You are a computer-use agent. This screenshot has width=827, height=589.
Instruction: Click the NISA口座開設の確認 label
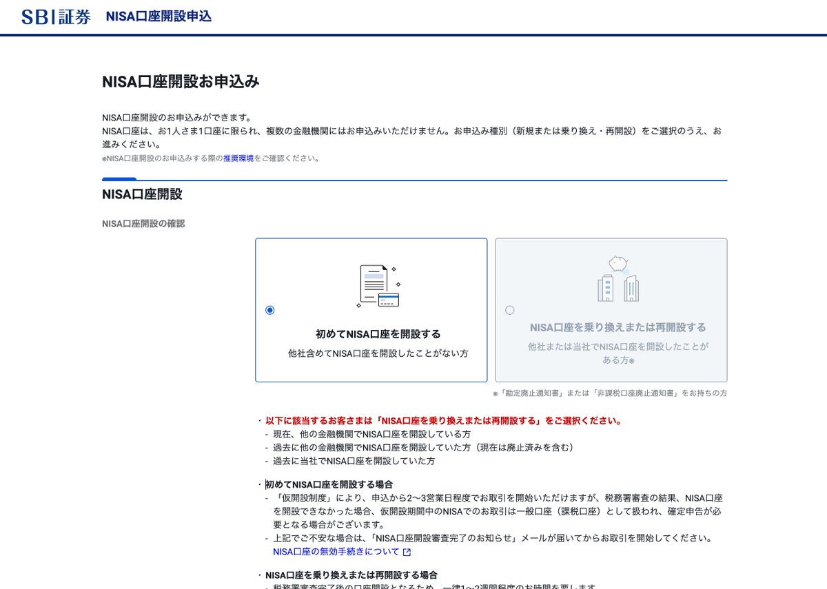143,223
